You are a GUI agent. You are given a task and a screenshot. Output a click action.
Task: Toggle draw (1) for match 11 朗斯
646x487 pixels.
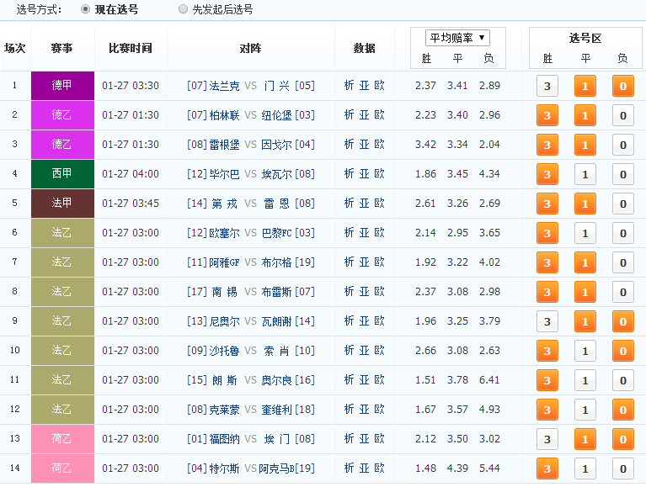tap(585, 380)
